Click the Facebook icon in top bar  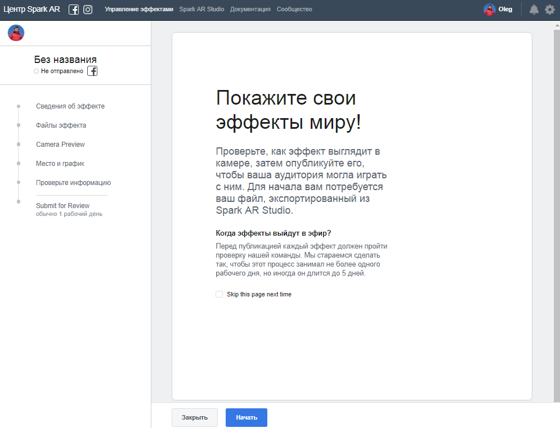[74, 10]
